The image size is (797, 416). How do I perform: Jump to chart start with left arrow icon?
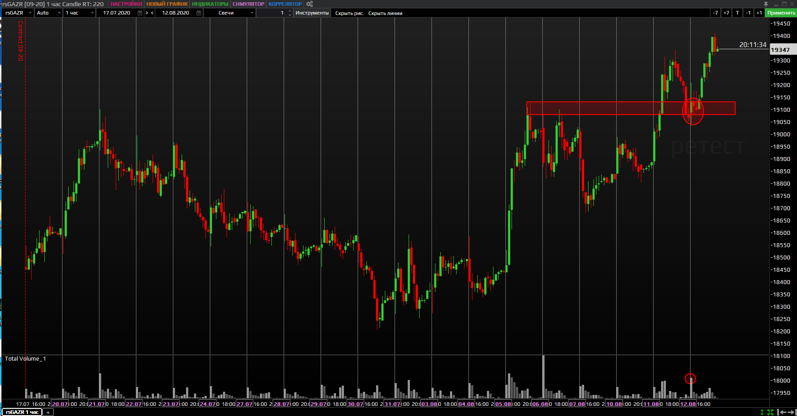[782, 412]
